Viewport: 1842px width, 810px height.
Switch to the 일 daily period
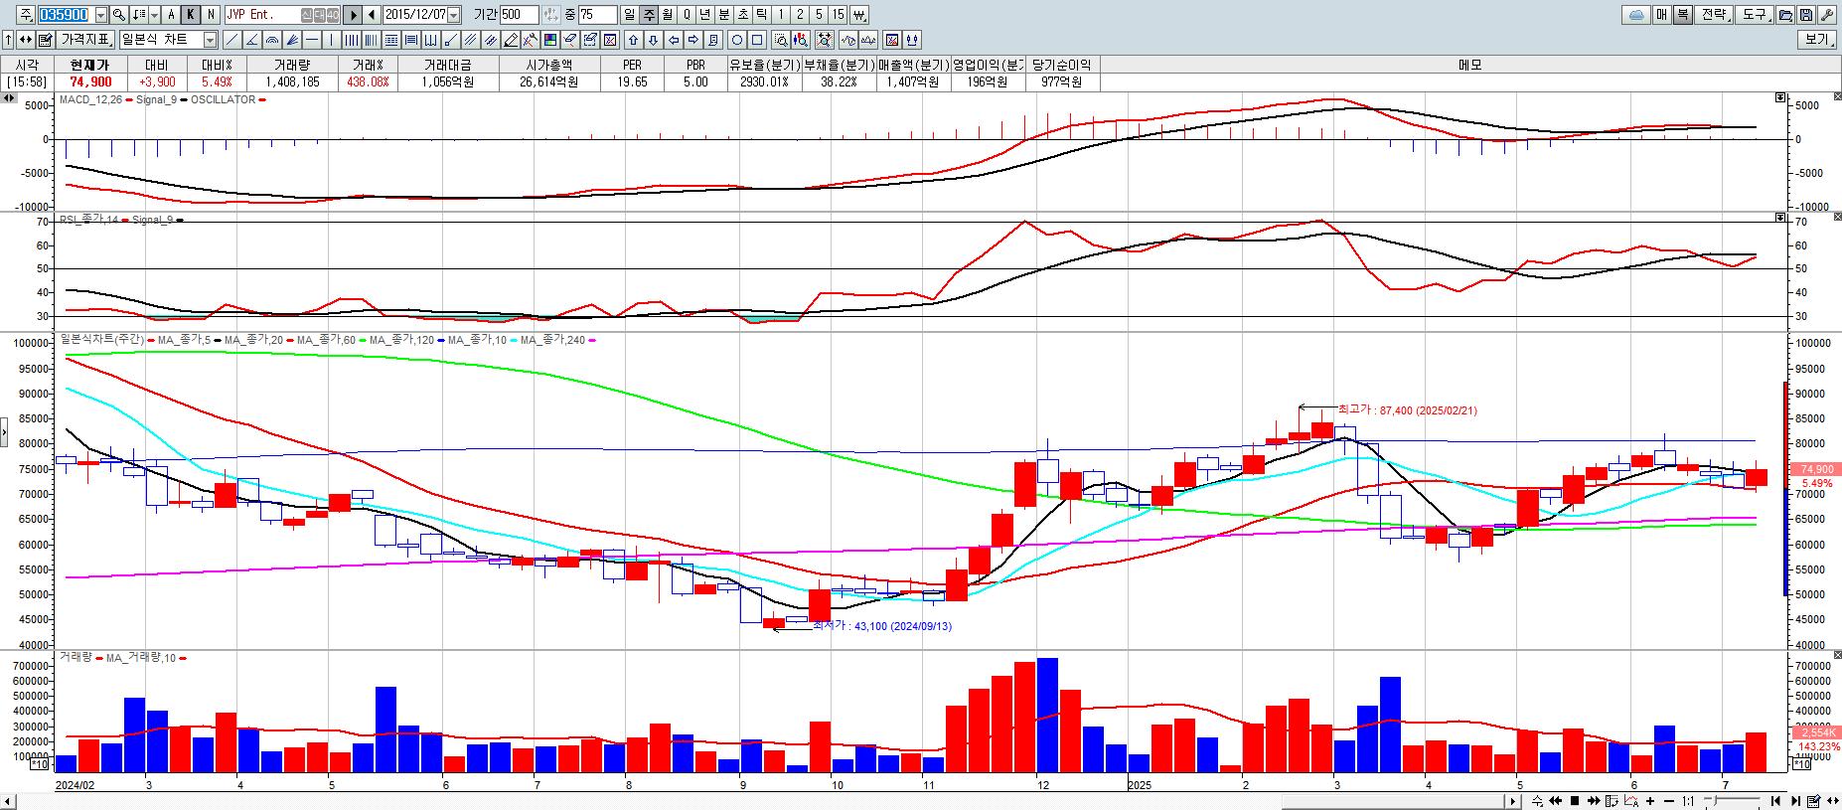click(x=628, y=15)
